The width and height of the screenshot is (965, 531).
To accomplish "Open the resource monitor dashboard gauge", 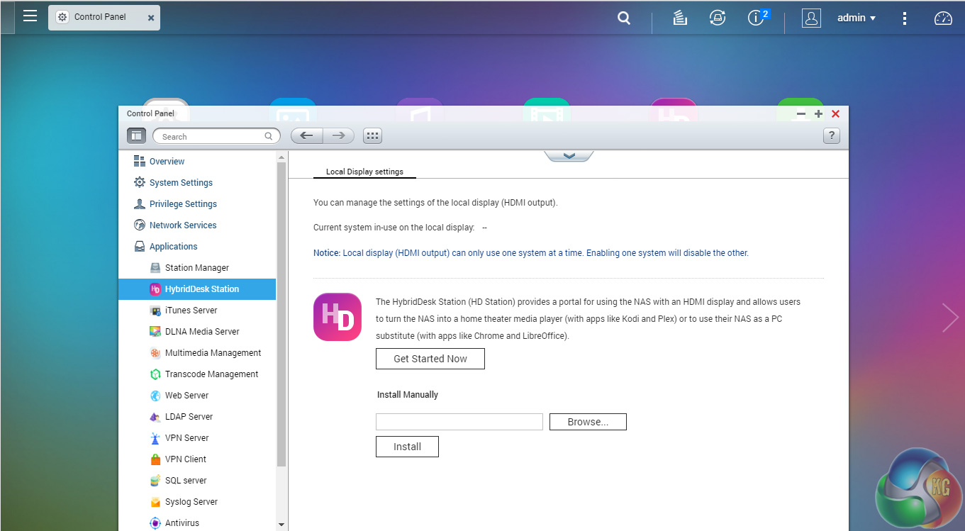I will coord(943,18).
